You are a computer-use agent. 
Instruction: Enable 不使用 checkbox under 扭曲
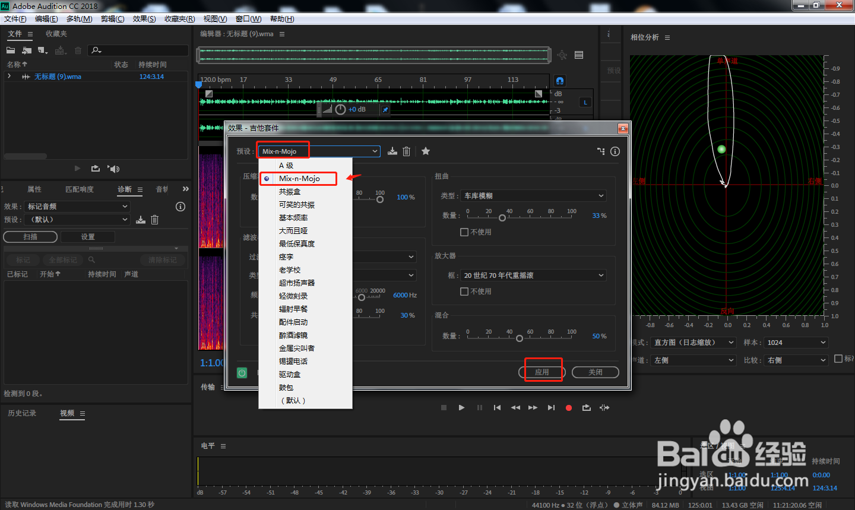click(x=464, y=232)
